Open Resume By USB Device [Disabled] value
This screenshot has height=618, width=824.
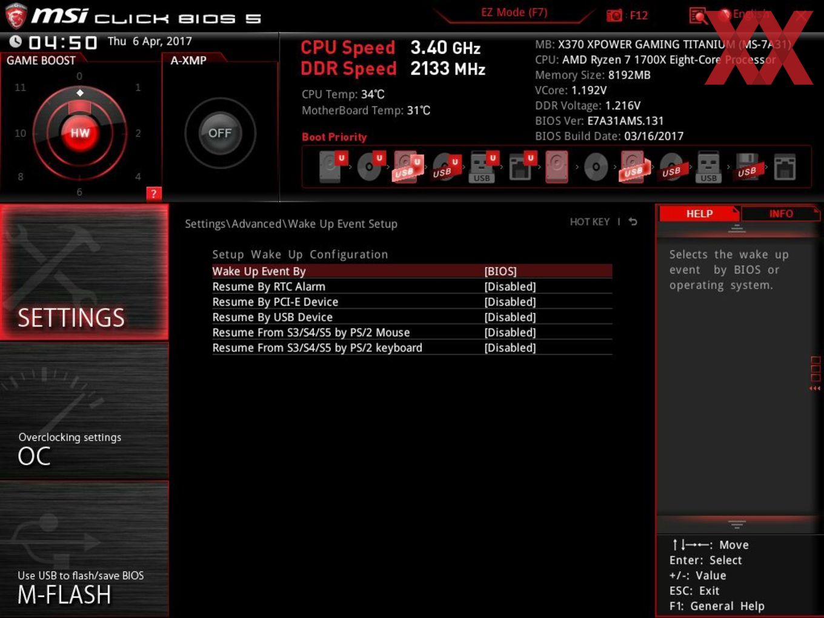(510, 317)
